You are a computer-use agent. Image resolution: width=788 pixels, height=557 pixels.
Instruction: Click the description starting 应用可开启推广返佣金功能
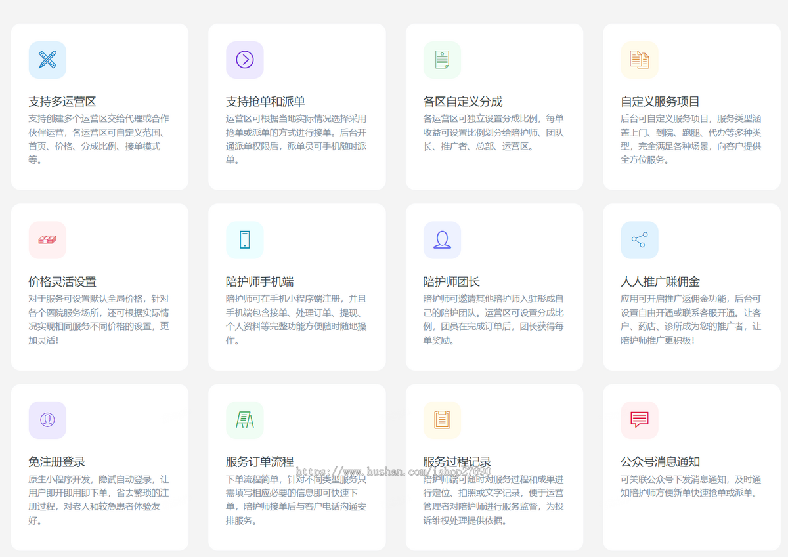click(691, 320)
